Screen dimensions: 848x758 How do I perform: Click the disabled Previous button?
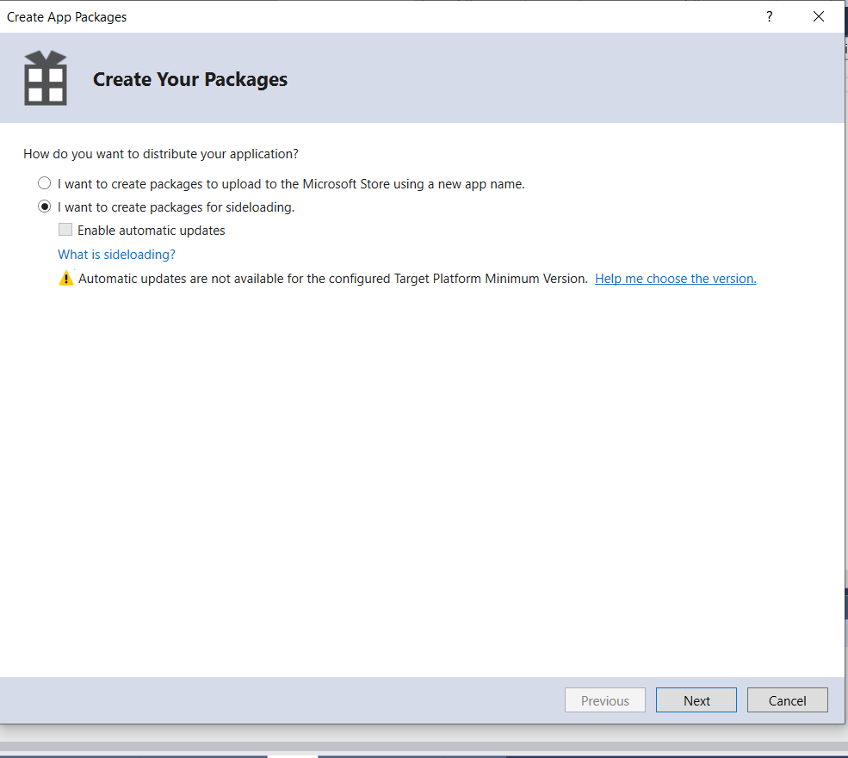[605, 700]
